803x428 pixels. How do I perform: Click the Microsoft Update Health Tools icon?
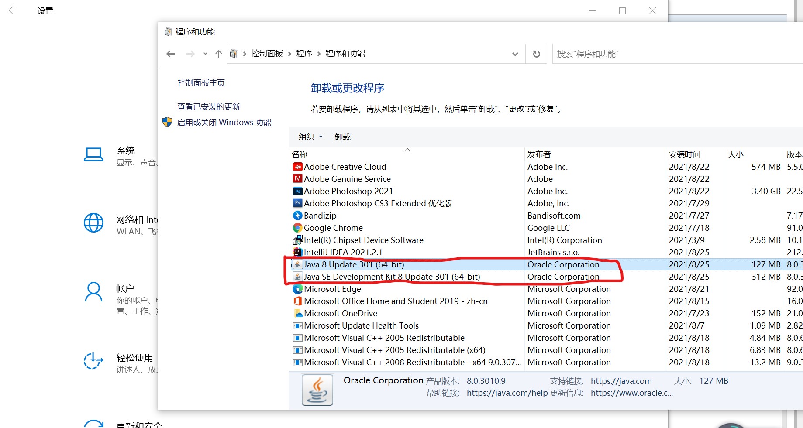tap(297, 325)
